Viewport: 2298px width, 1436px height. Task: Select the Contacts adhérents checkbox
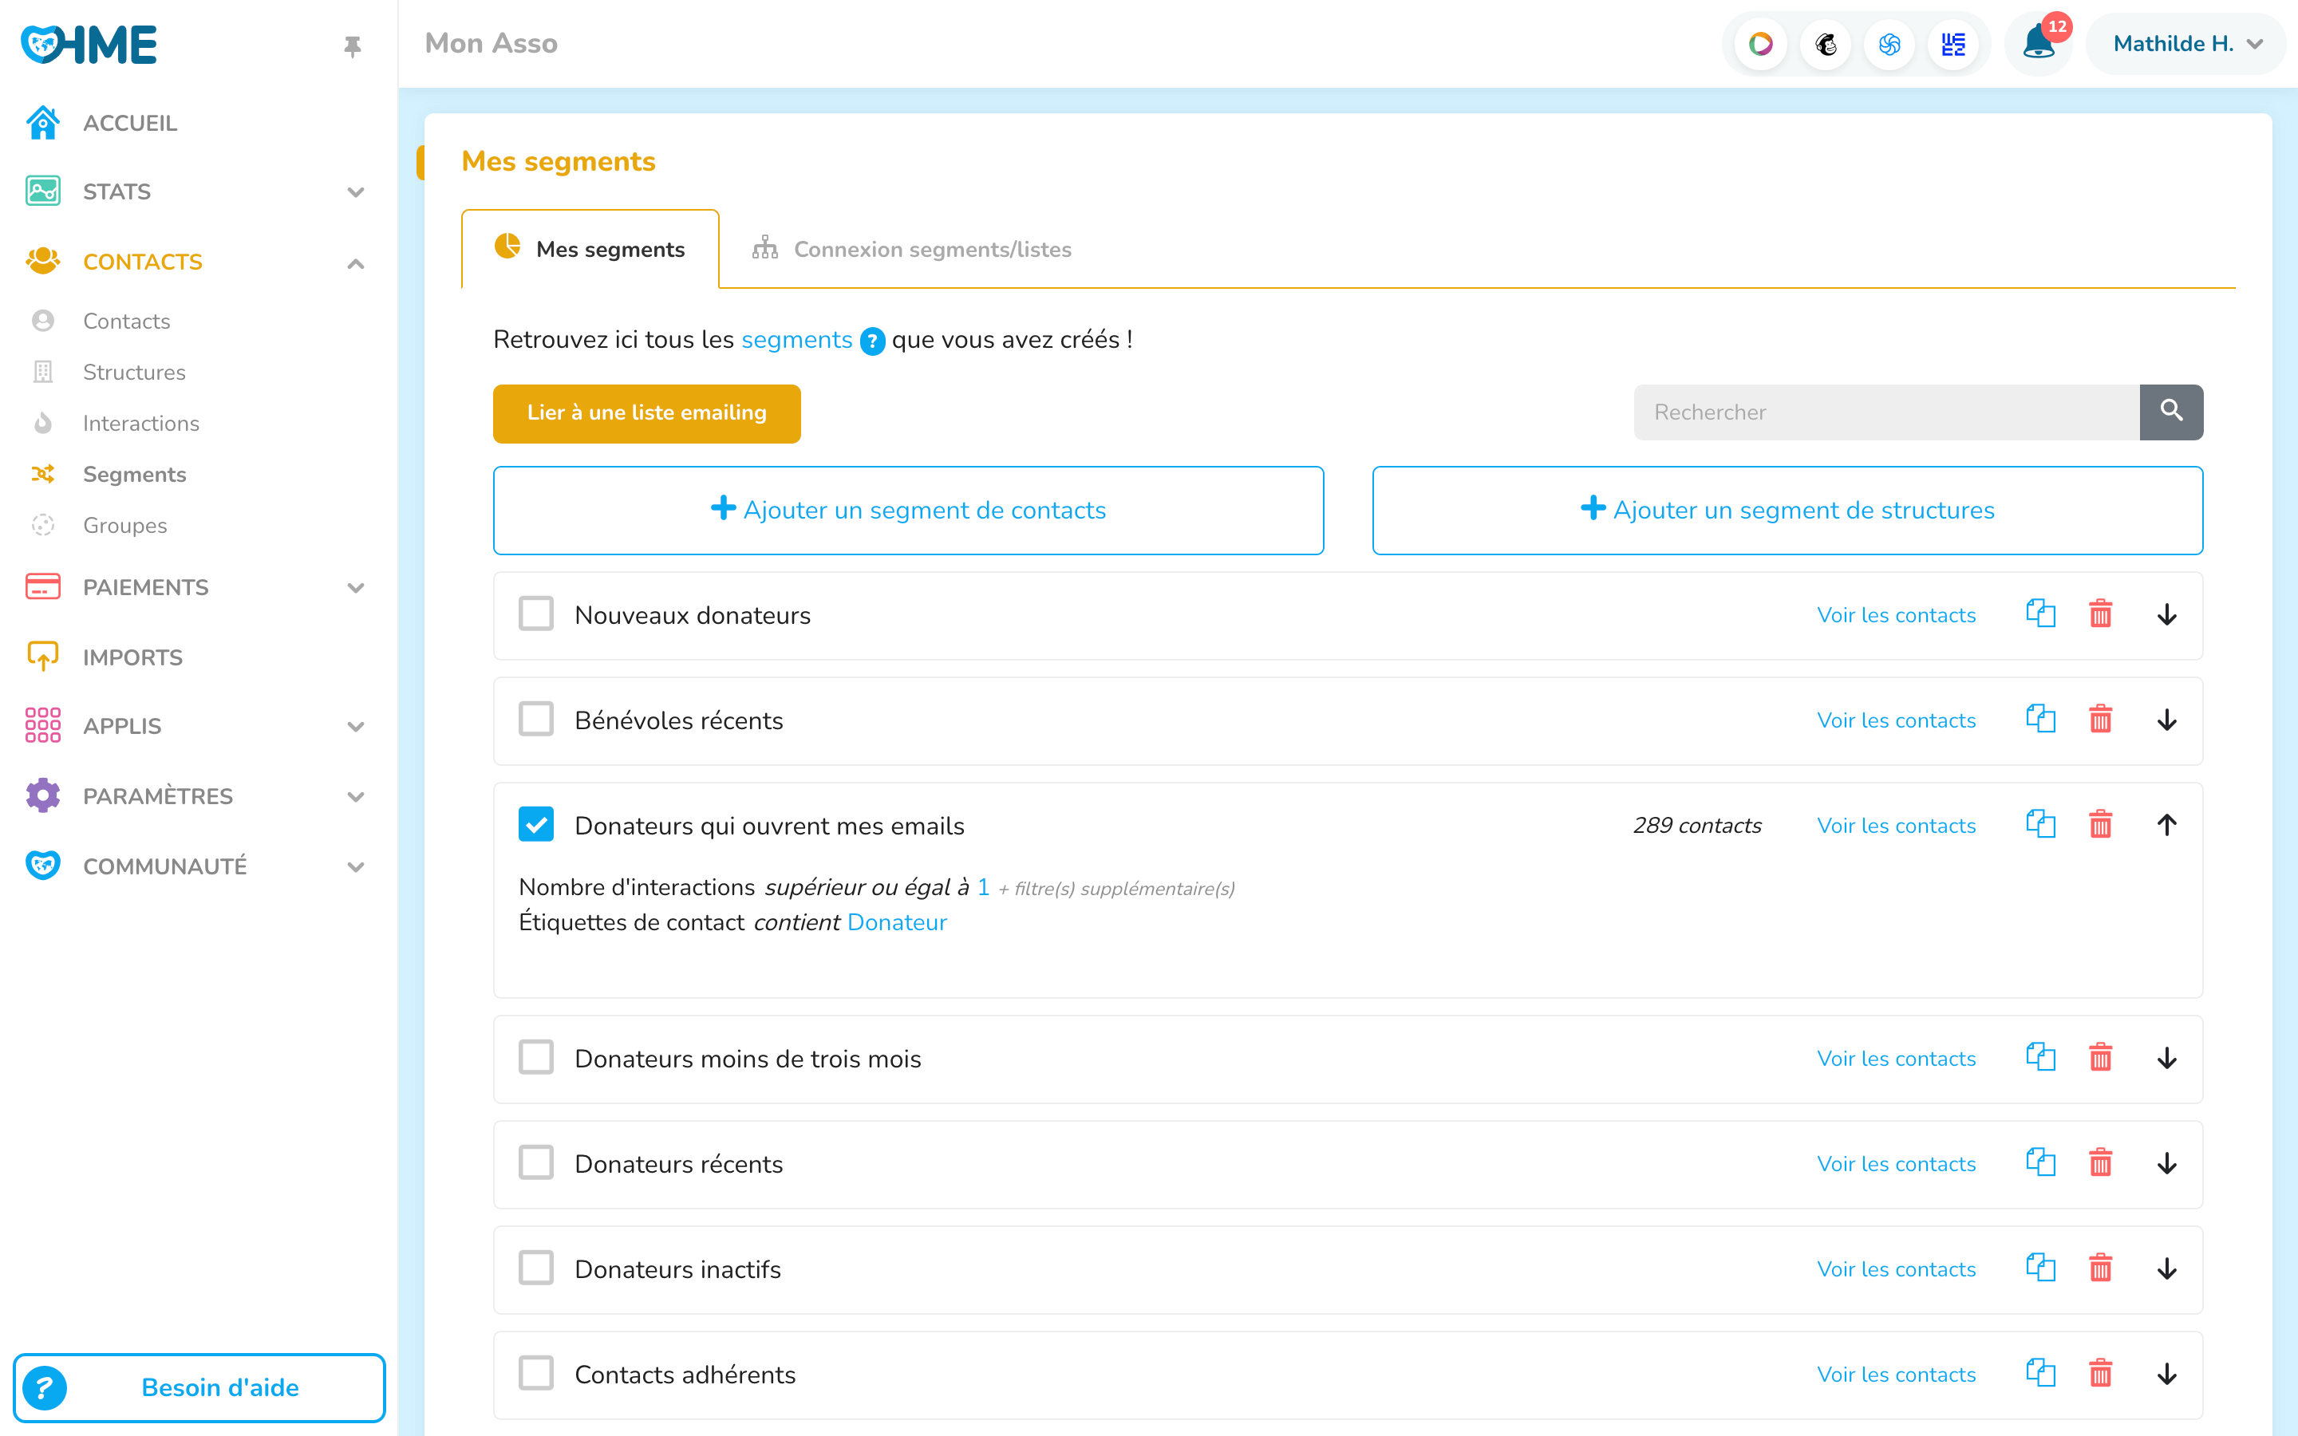[x=536, y=1373]
